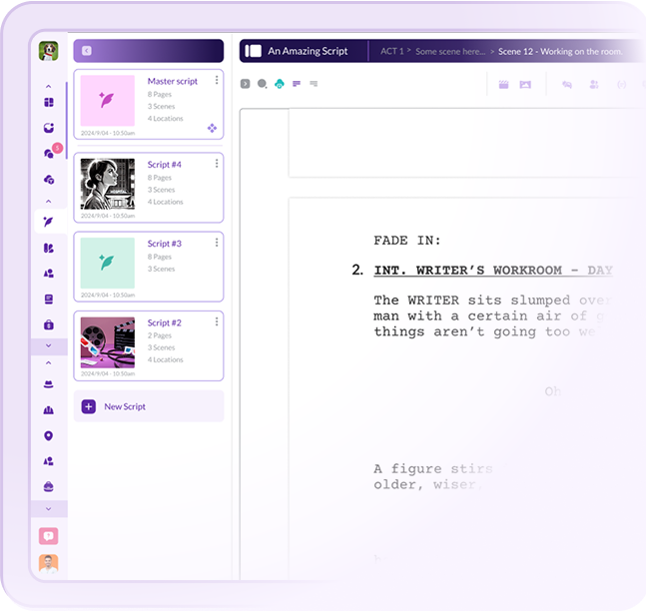The width and height of the screenshot is (646, 611).
Task: Open the three-dot menu on Master script
Action: click(216, 80)
